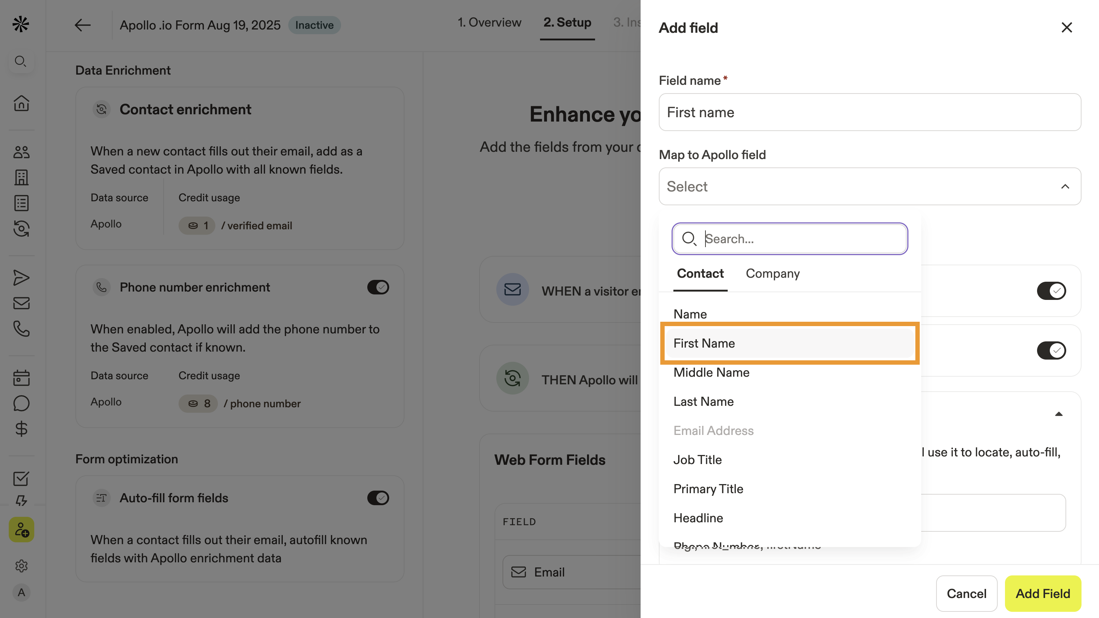This screenshot has width=1099, height=618.
Task: Click the Cancel button
Action: pyautogui.click(x=966, y=593)
